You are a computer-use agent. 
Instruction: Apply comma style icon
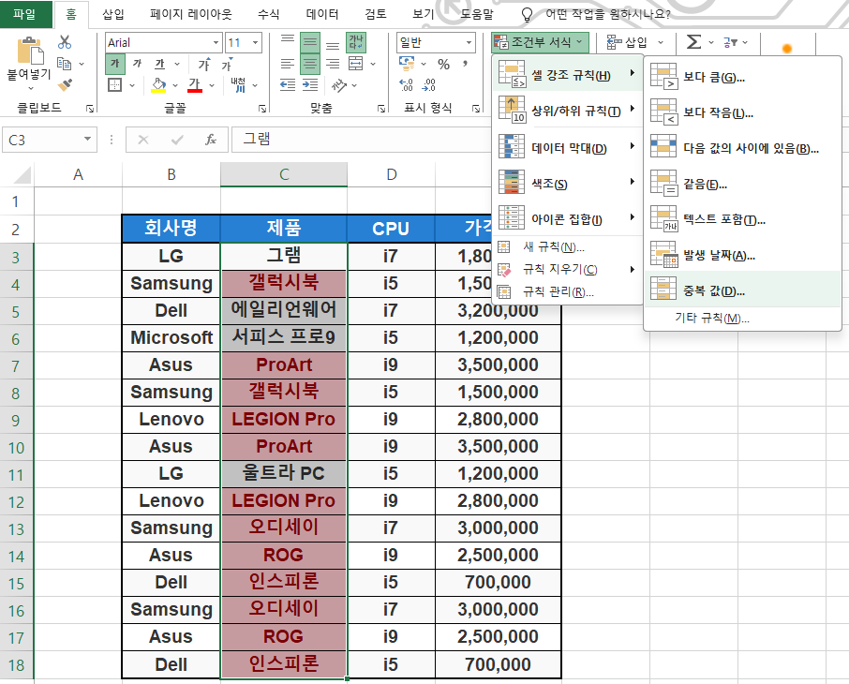pyautogui.click(x=465, y=64)
